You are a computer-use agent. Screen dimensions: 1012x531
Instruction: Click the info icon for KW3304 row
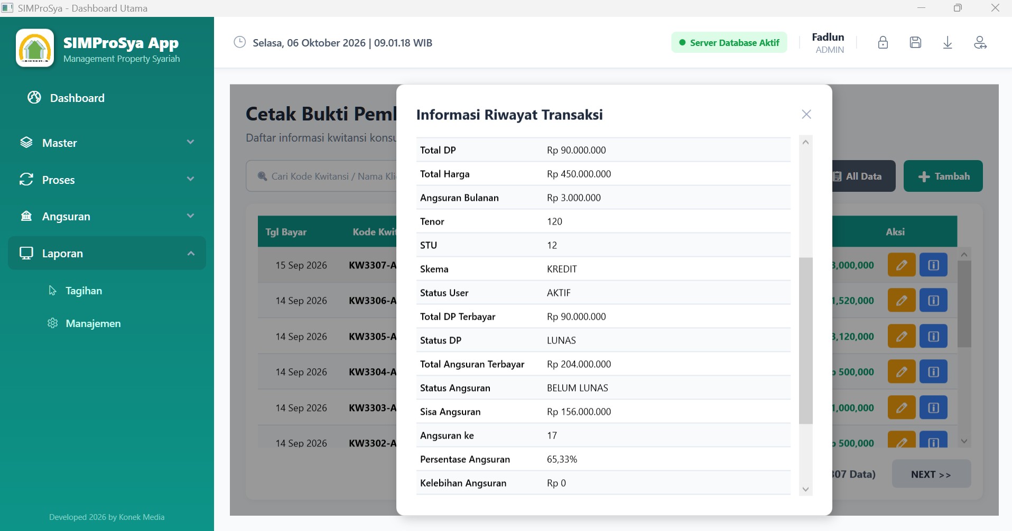pyautogui.click(x=934, y=372)
